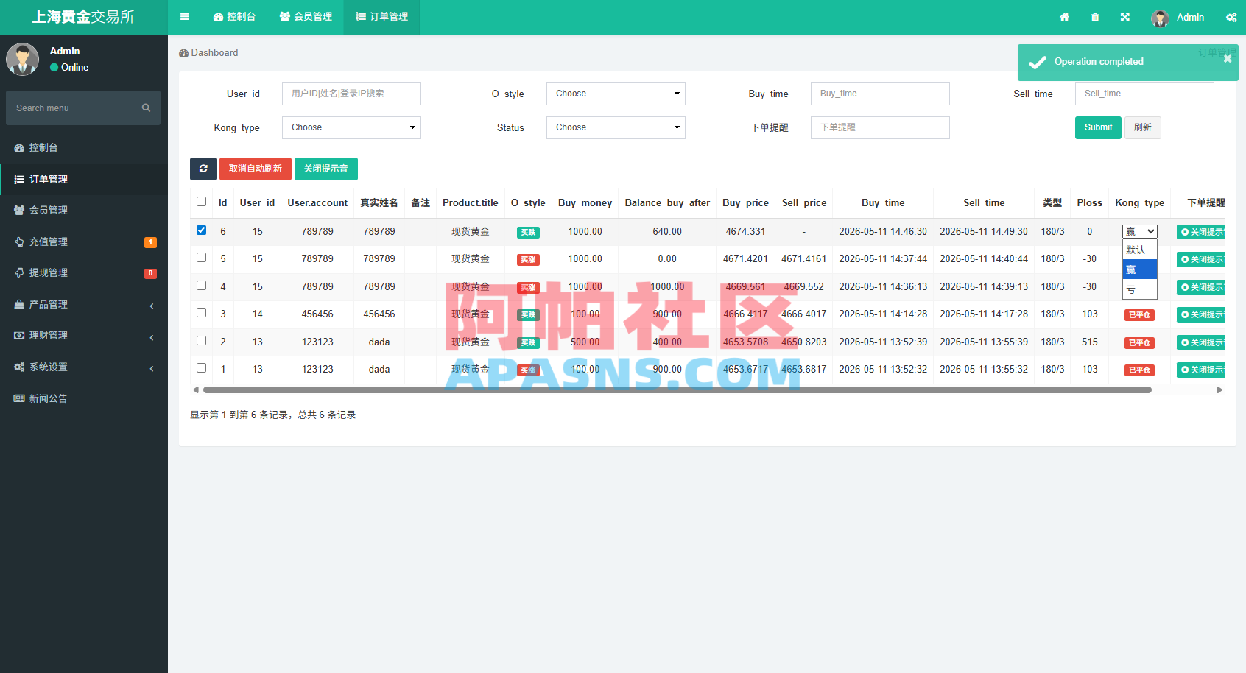Click the table horizontal scrollbar

click(x=677, y=390)
